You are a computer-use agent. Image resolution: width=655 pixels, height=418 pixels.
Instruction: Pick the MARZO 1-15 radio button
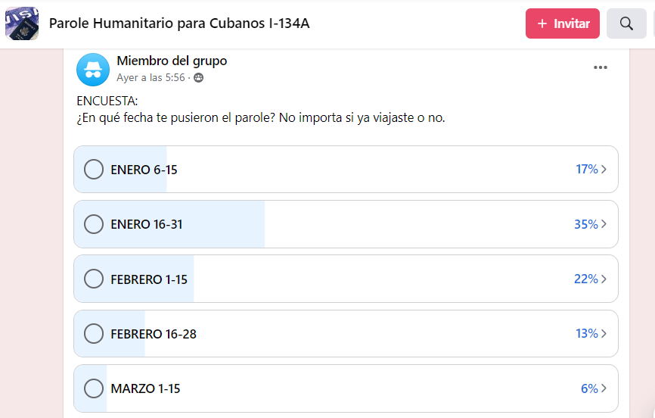pyautogui.click(x=94, y=388)
